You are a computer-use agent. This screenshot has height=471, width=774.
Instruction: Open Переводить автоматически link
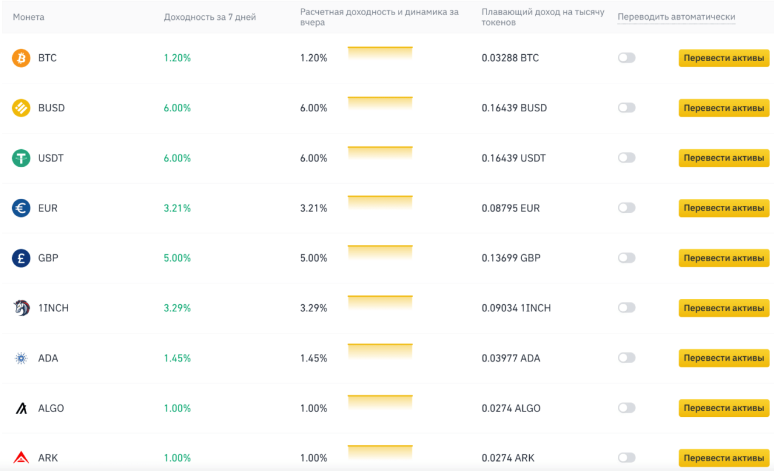coord(676,17)
